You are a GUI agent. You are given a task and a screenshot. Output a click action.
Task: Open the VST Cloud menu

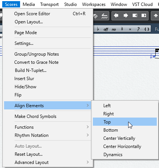pyautogui.click(x=142, y=4)
